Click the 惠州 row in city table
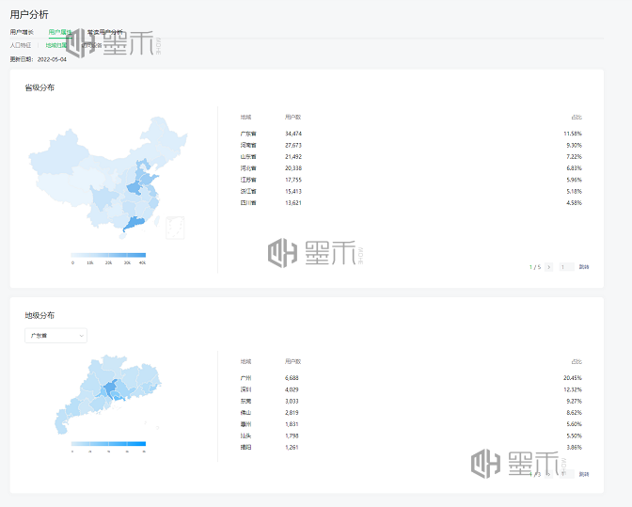Image resolution: width=632 pixels, height=507 pixels. (411, 424)
